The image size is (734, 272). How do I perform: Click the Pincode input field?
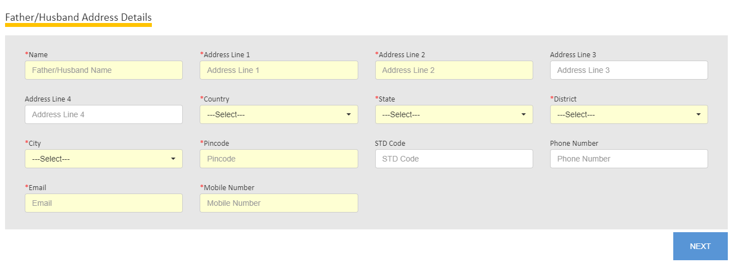coord(278,159)
